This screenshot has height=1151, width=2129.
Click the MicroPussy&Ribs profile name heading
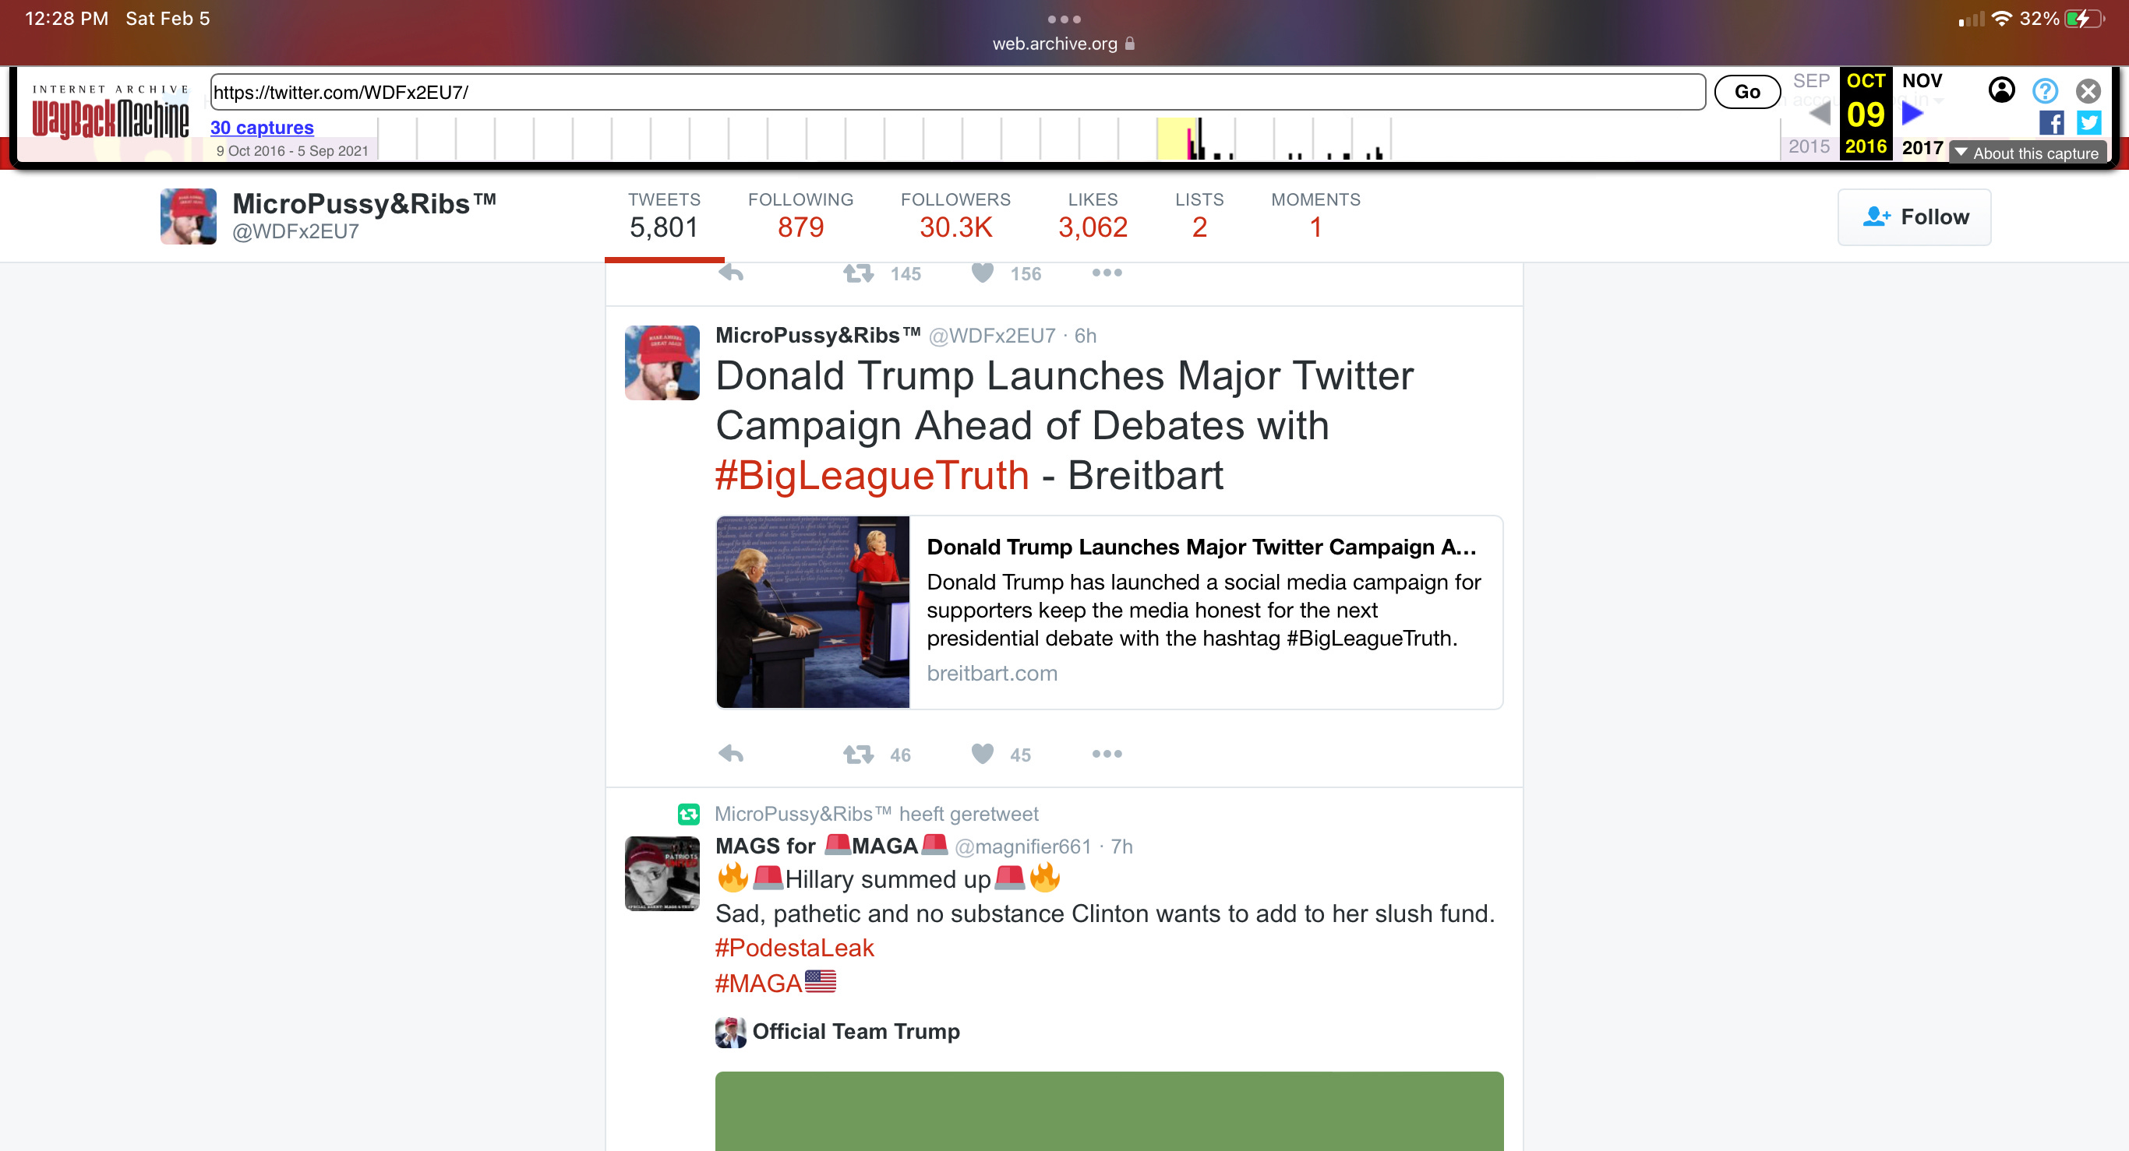(x=365, y=204)
